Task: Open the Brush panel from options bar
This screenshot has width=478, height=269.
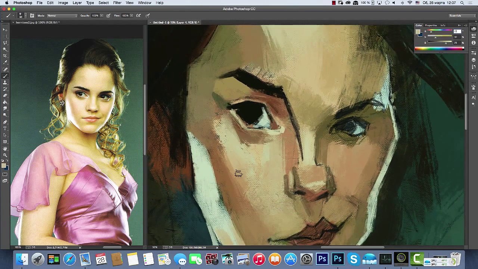Action: click(x=32, y=16)
